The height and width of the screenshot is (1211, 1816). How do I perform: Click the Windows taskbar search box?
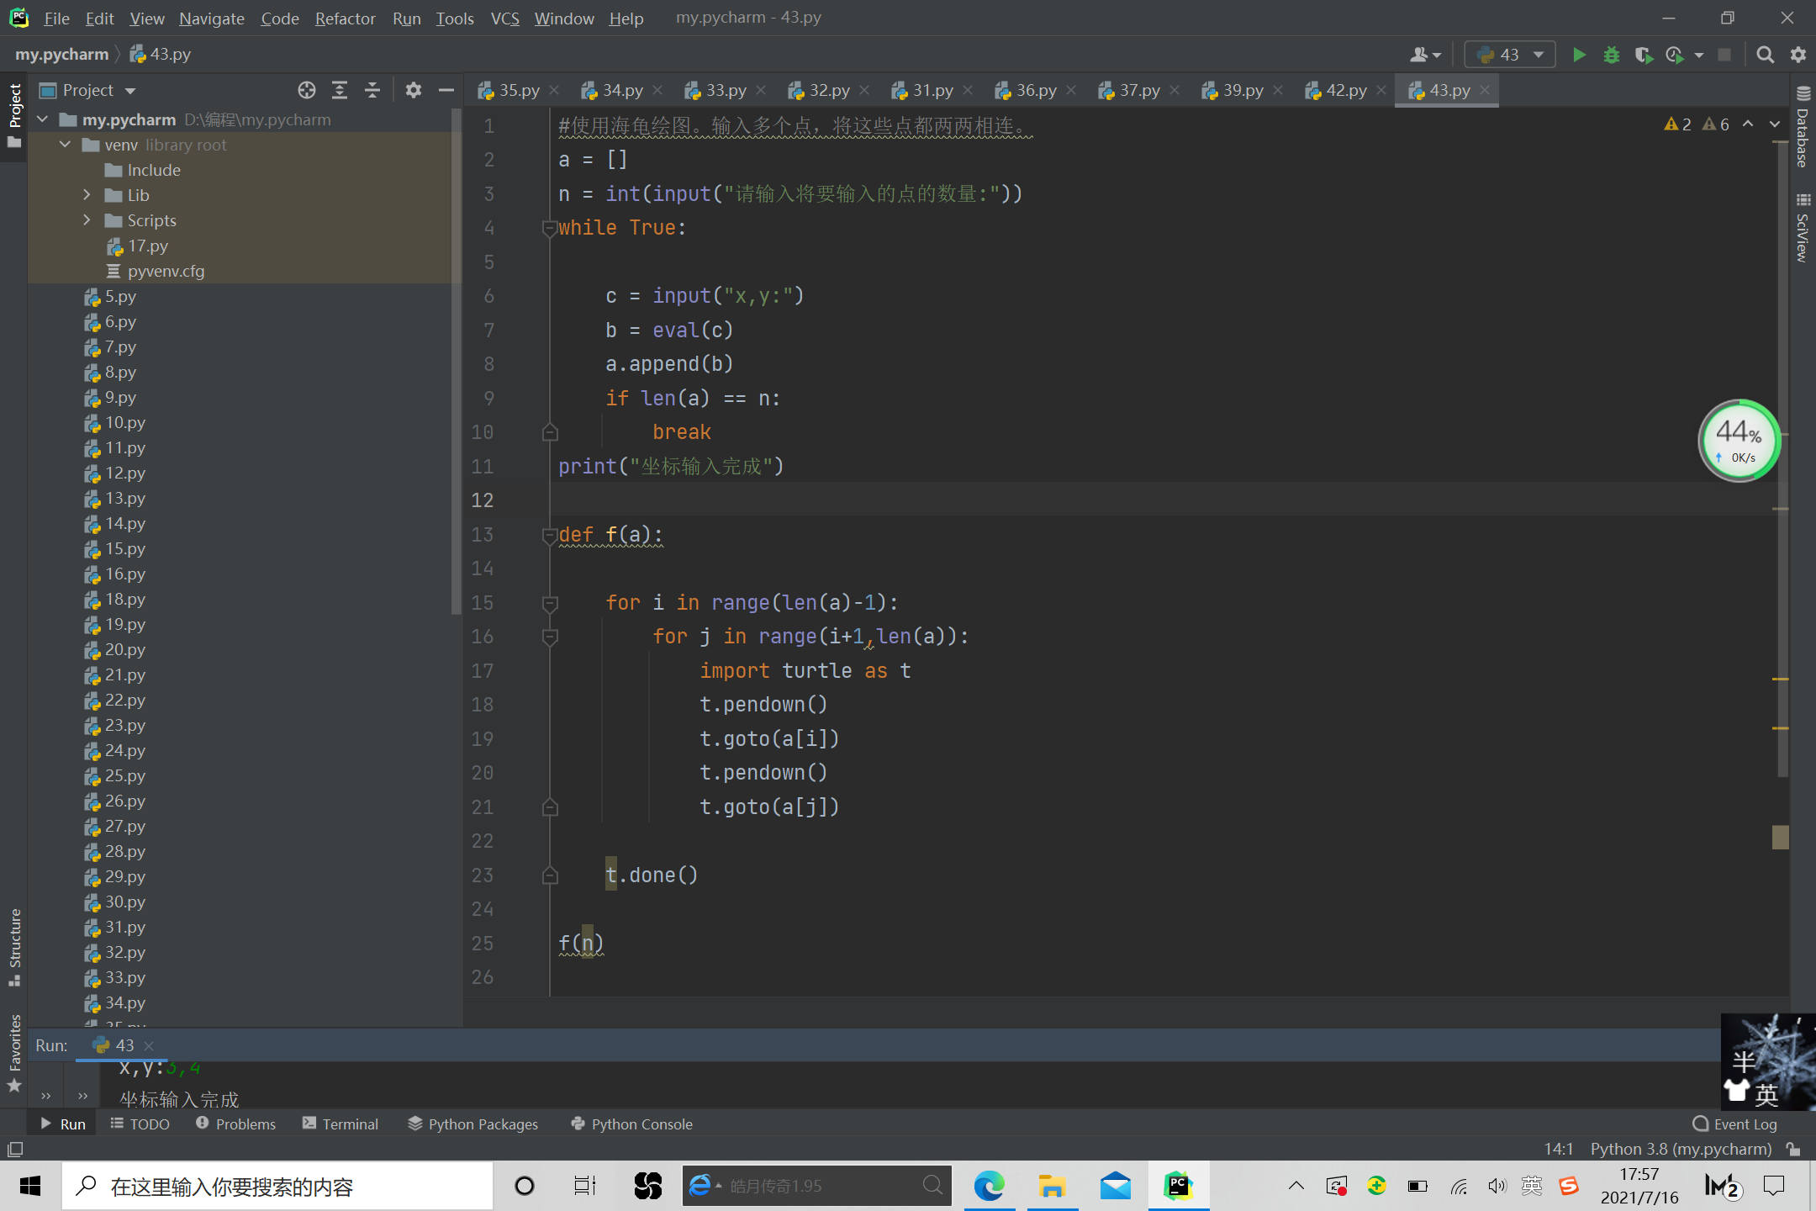(277, 1187)
